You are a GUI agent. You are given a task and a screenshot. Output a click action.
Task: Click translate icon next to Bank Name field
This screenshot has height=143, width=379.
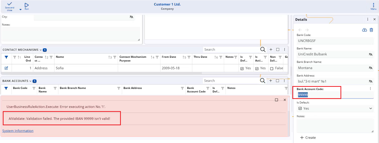point(370,54)
